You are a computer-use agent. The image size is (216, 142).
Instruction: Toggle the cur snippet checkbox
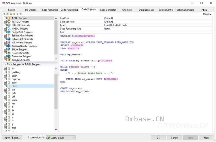tap(5, 89)
